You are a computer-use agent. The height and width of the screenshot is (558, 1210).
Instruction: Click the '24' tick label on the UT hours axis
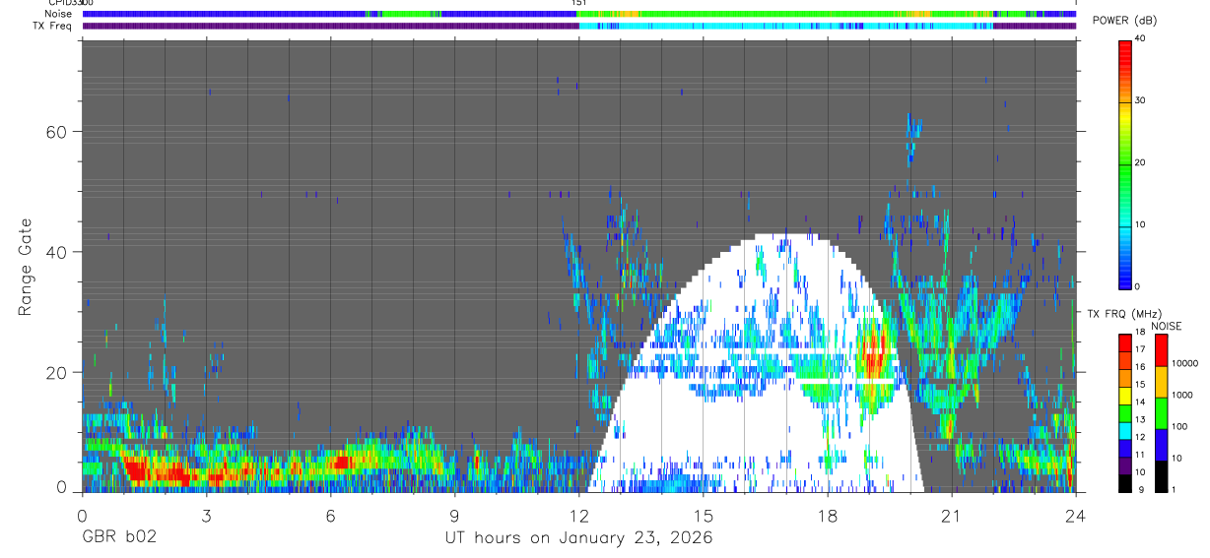[1076, 515]
